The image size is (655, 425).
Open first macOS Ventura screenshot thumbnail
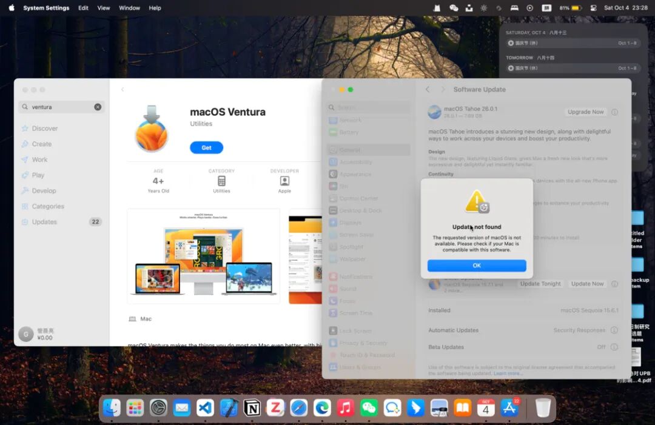(203, 256)
